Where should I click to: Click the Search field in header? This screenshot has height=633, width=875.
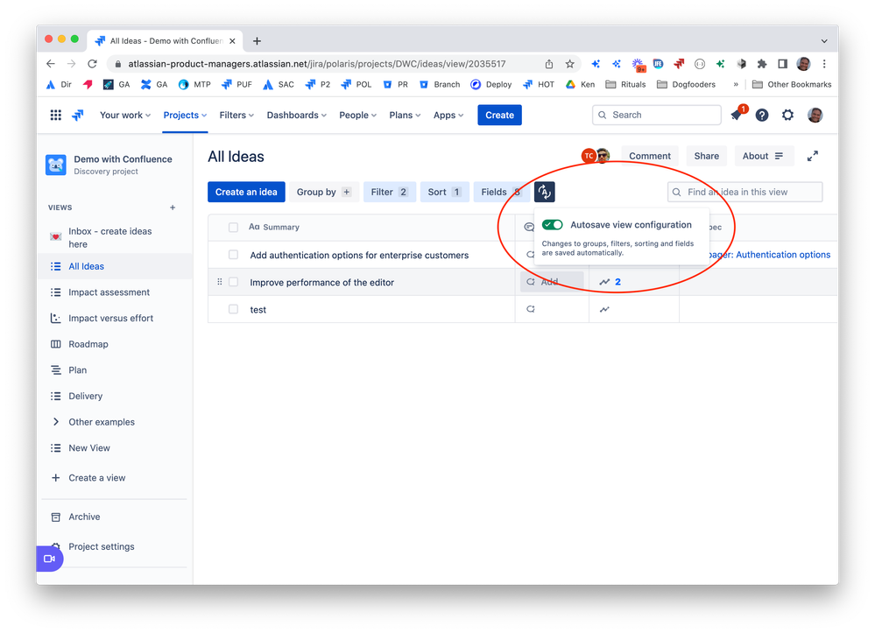[656, 115]
